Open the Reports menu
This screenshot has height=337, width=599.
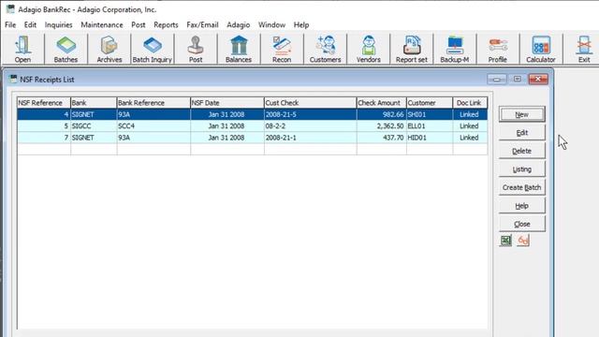coord(166,25)
